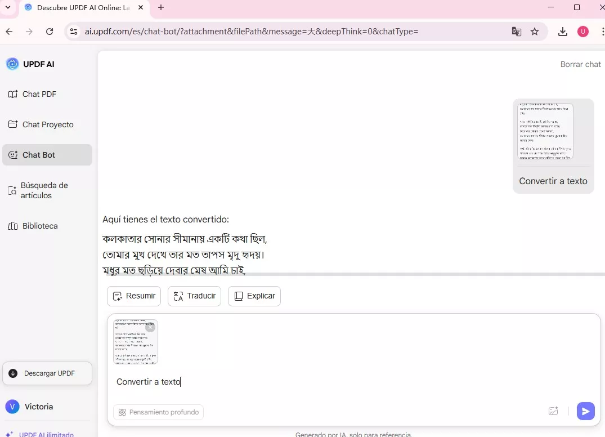The width and height of the screenshot is (605, 437).
Task: Reload the page
Action: pyautogui.click(x=50, y=32)
